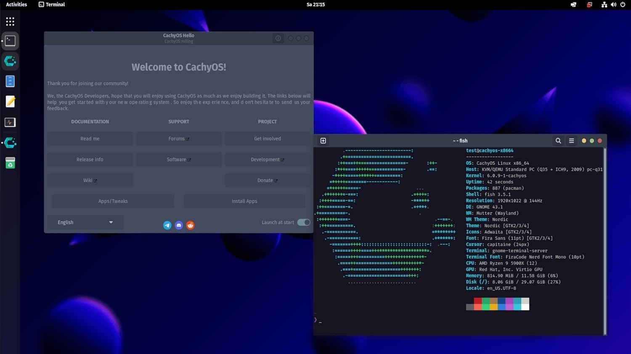Screen dimensions: 631x354
Task: Click the screen display tray icon
Action: (x=573, y=5)
